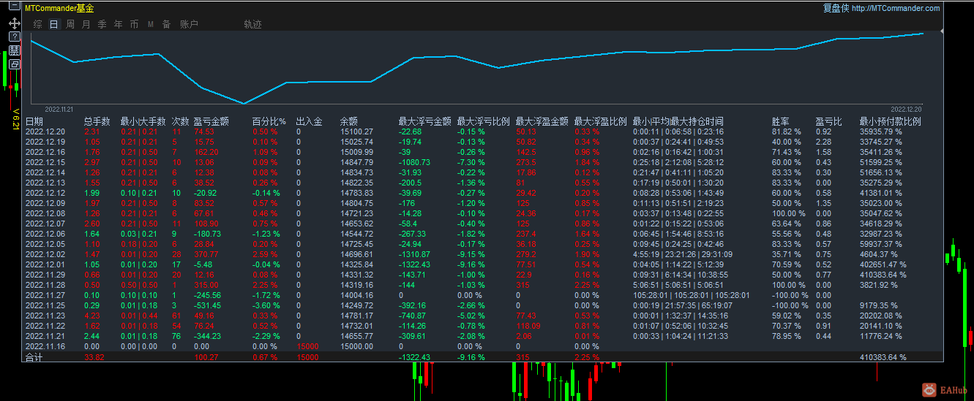This screenshot has width=974, height=401.
Task: Click the 最大浮亏金额 column header
Action: coord(425,121)
